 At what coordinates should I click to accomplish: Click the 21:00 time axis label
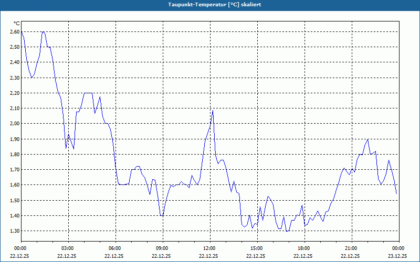click(x=352, y=248)
